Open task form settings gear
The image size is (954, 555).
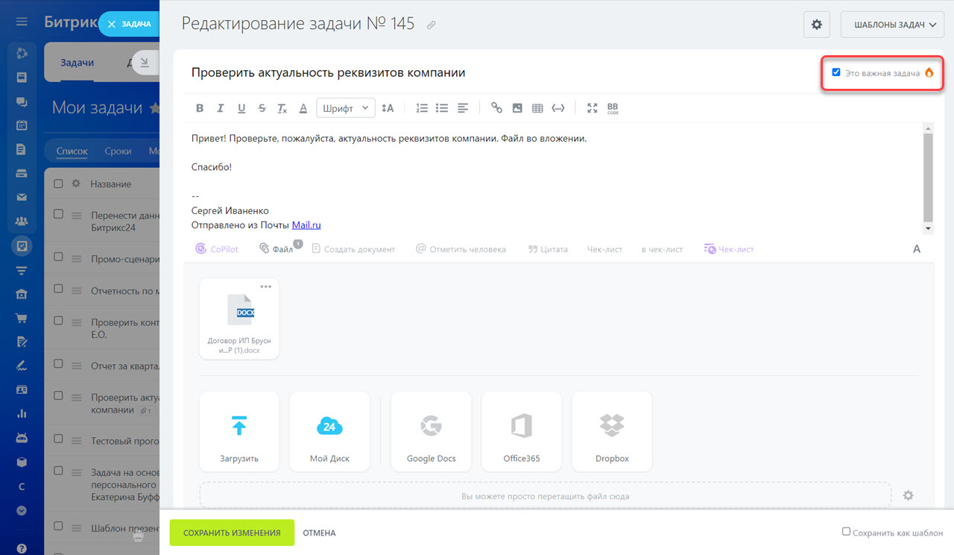817,25
